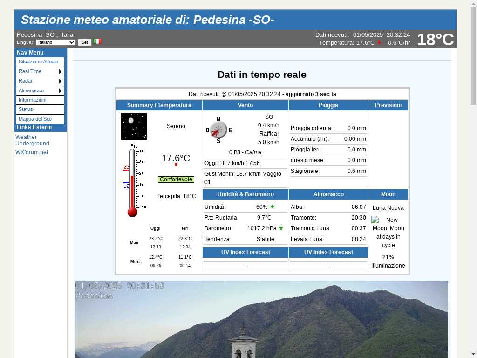The image size is (477, 358).
Task: Click the Alba 06:07 time
Action: click(x=359, y=207)
